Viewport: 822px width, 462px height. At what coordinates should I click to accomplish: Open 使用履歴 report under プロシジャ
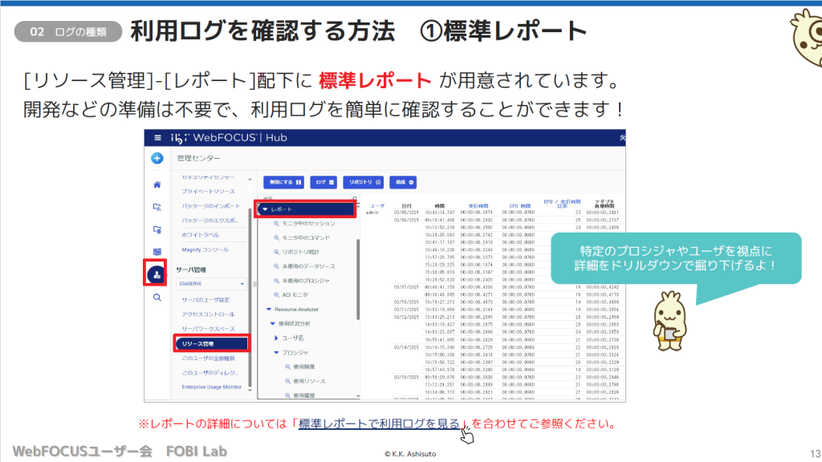303,395
